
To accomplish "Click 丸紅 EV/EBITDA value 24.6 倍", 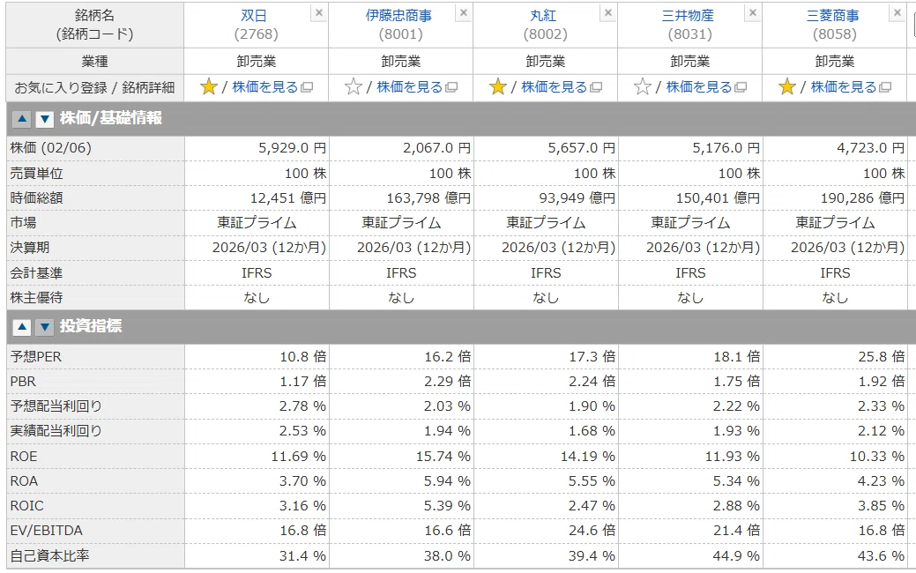I will click(x=592, y=531).
